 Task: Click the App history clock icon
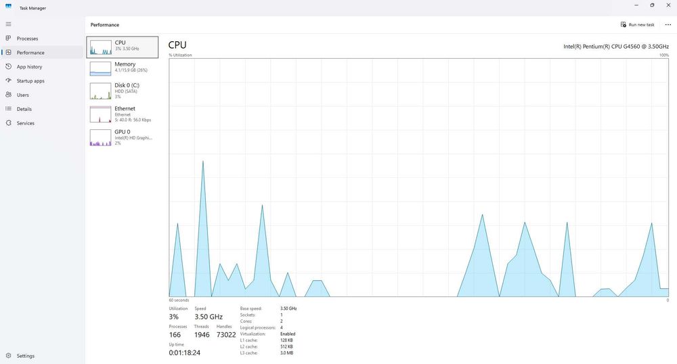point(8,66)
